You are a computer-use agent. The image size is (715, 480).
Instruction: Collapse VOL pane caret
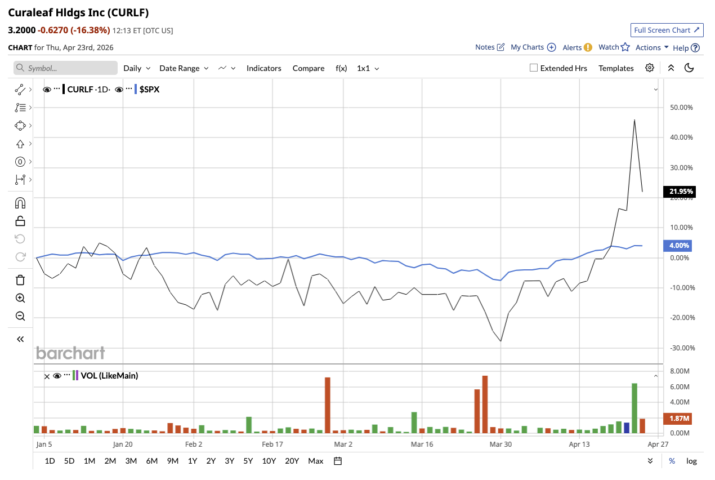click(x=656, y=376)
